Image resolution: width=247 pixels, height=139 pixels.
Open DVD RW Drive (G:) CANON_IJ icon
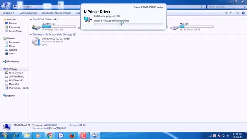pos(36,42)
